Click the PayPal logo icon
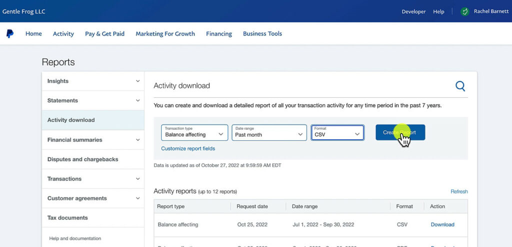The image size is (512, 247). (x=10, y=34)
